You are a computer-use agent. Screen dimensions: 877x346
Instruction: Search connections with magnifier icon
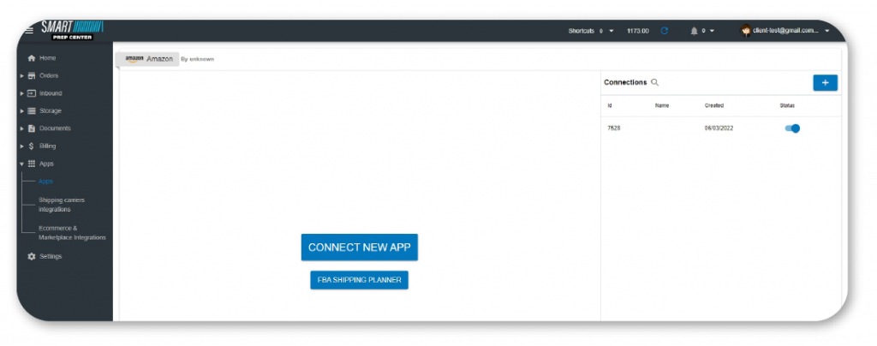(x=655, y=82)
